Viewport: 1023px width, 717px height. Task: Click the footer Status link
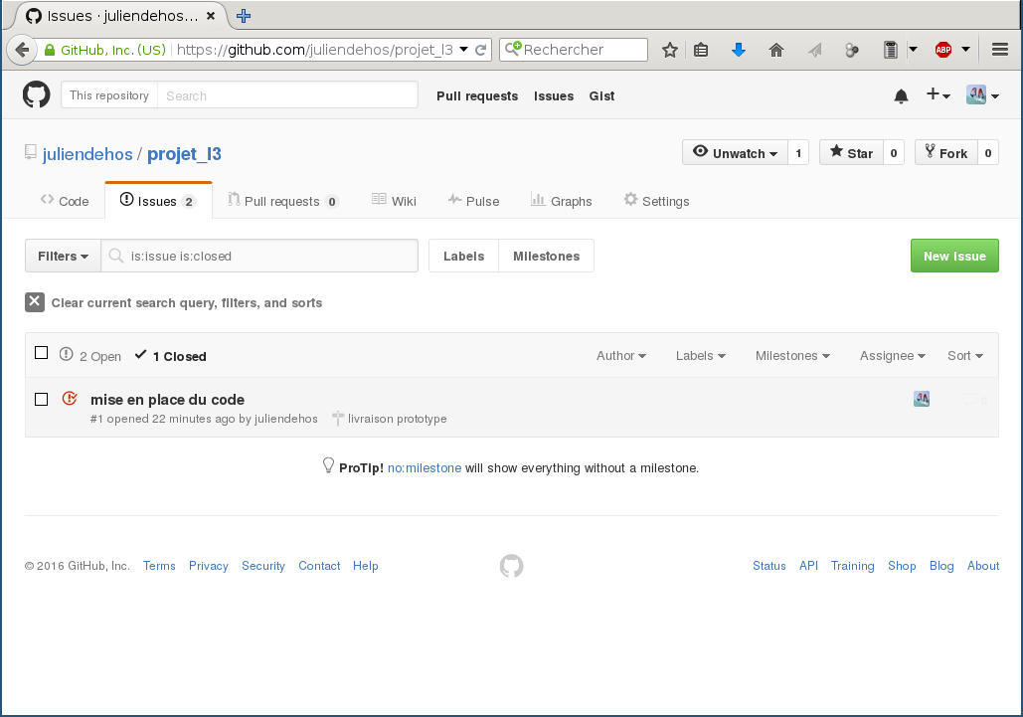[x=769, y=566]
